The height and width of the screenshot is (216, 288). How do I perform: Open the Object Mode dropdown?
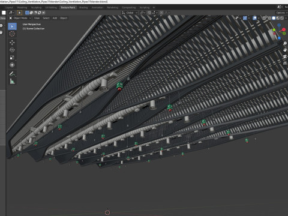[20, 18]
